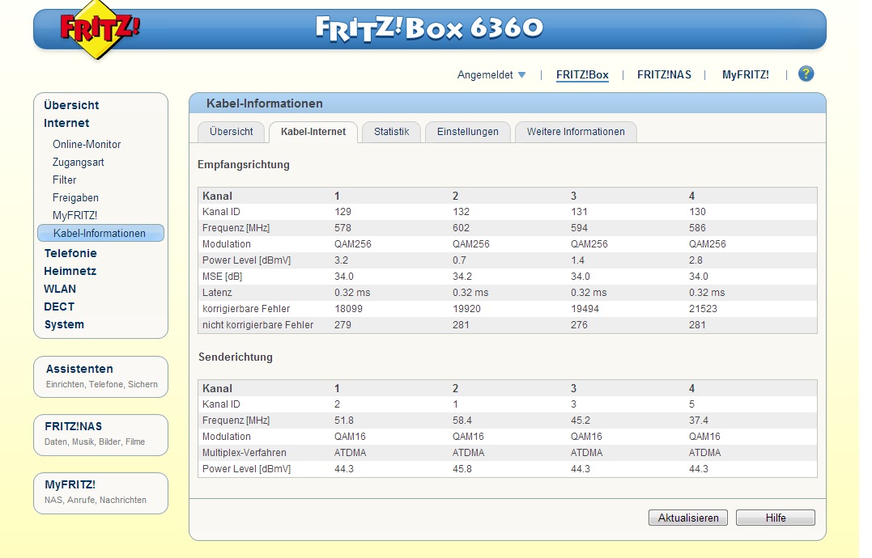Expand the Angemeldet dropdown arrow
The width and height of the screenshot is (872, 558).
pyautogui.click(x=521, y=75)
